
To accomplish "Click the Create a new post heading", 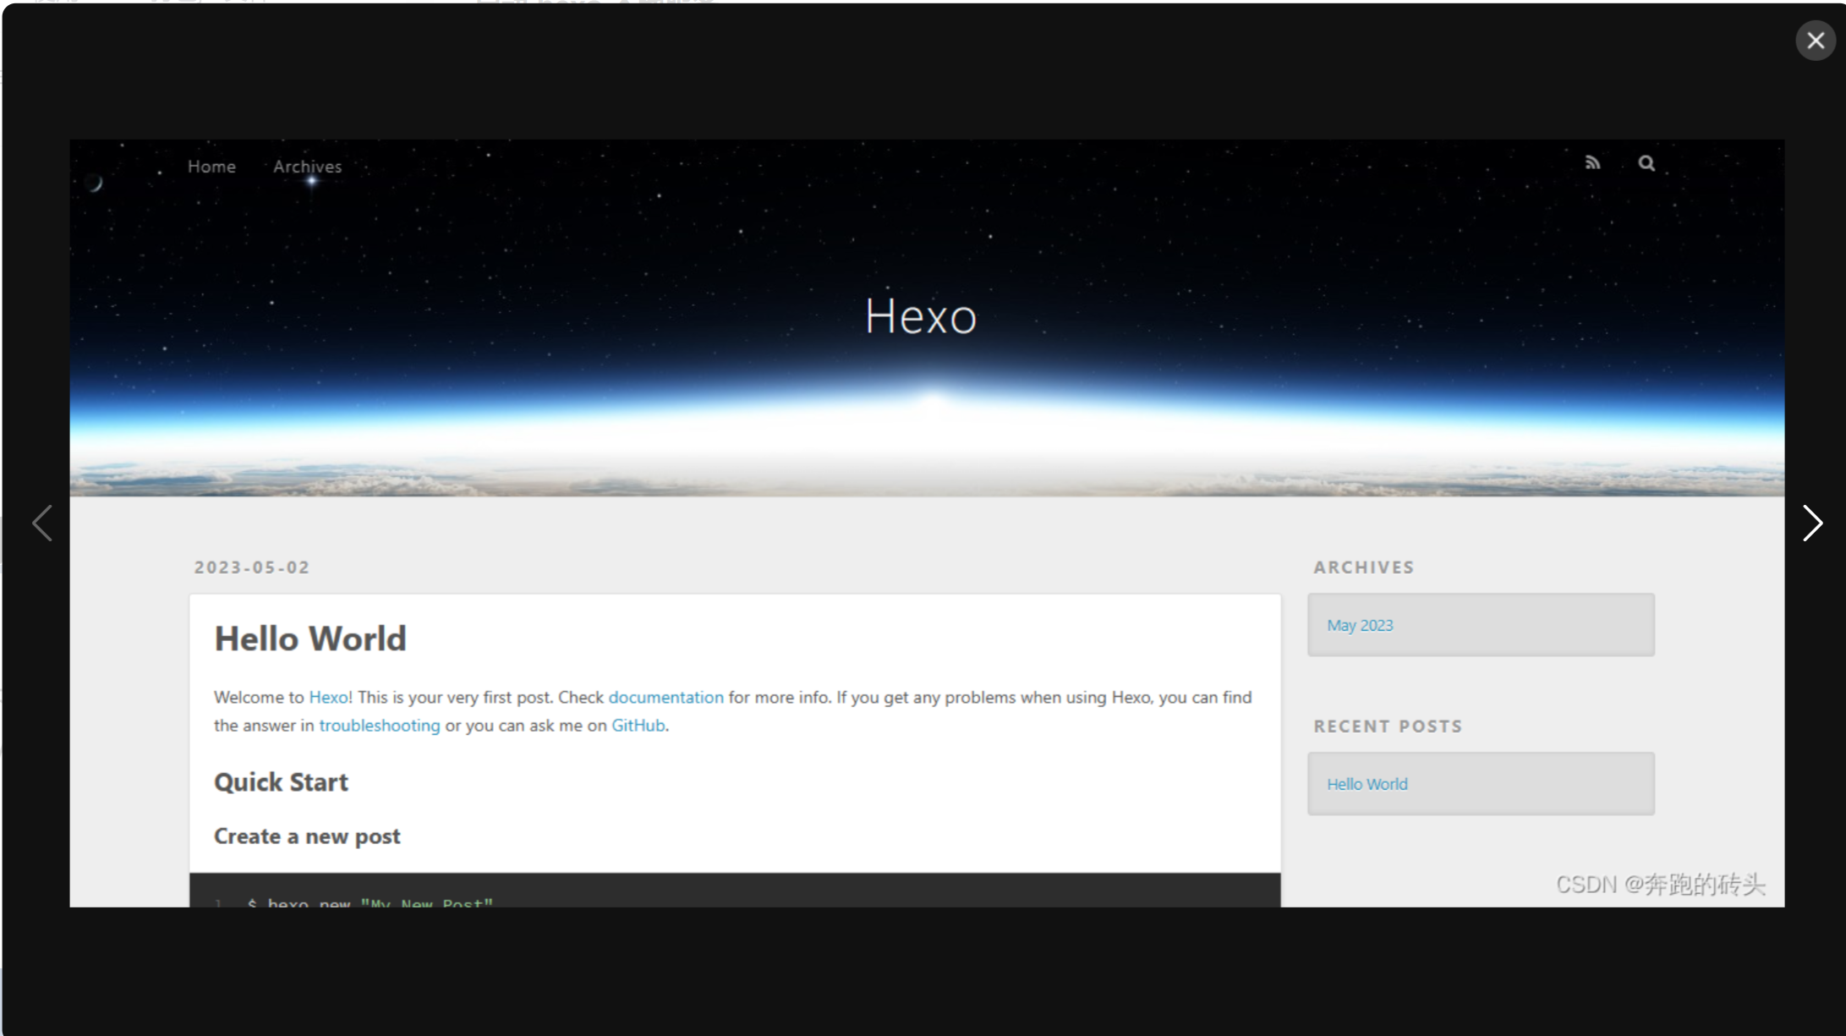I will [307, 836].
